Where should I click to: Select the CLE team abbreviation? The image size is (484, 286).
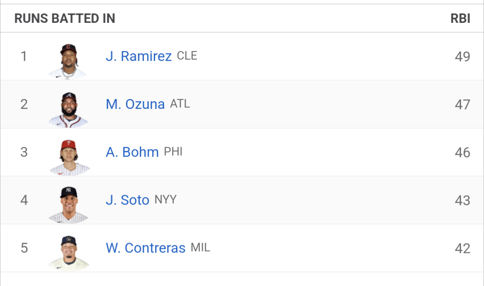(187, 56)
